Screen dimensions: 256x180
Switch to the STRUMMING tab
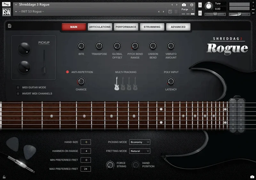(152, 27)
